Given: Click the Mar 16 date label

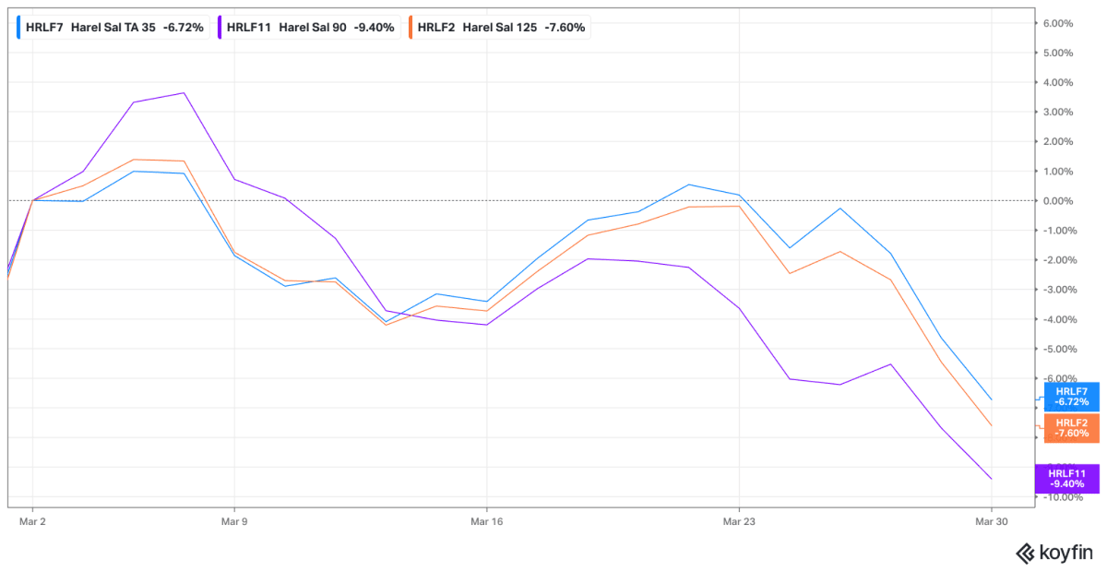Looking at the screenshot, I should click(x=486, y=521).
